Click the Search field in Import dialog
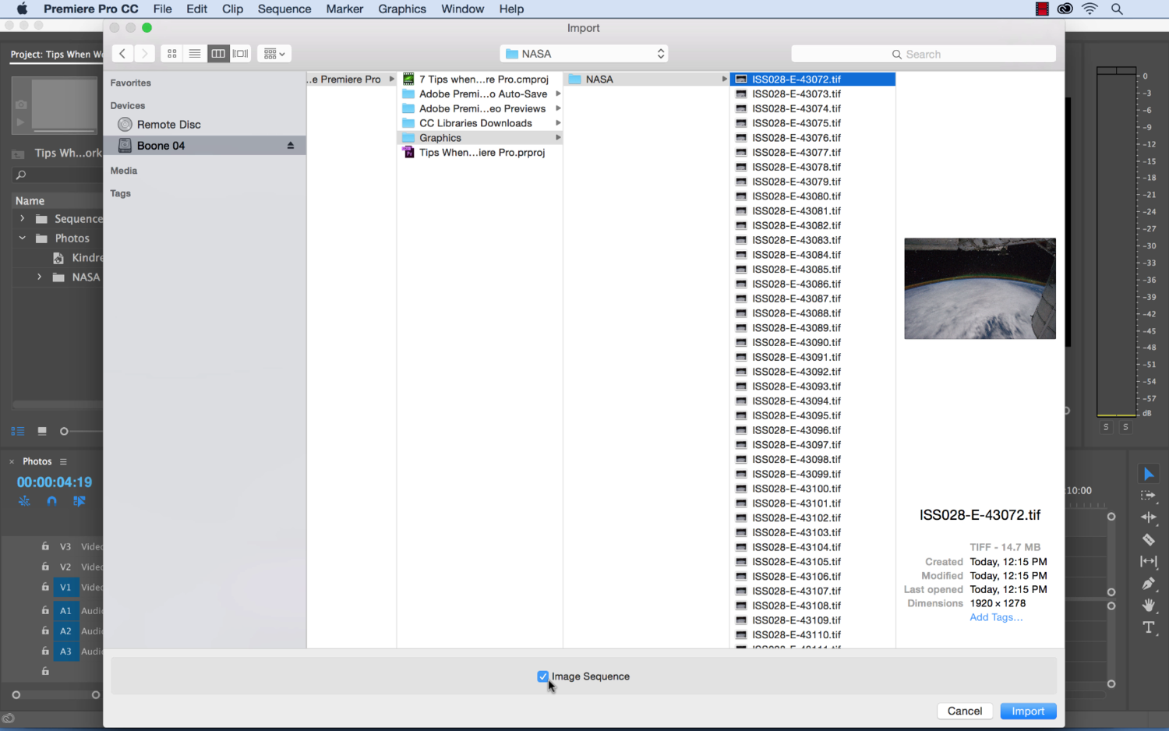The width and height of the screenshot is (1169, 731). coord(924,54)
